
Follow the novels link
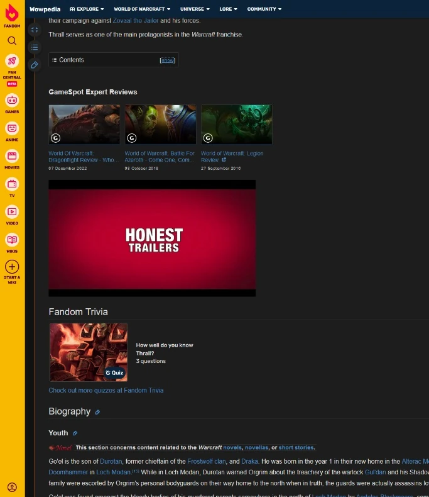pos(232,447)
